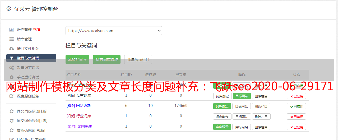Click green 定向设置 for 定向采集 row

pyautogui.click(x=222, y=127)
